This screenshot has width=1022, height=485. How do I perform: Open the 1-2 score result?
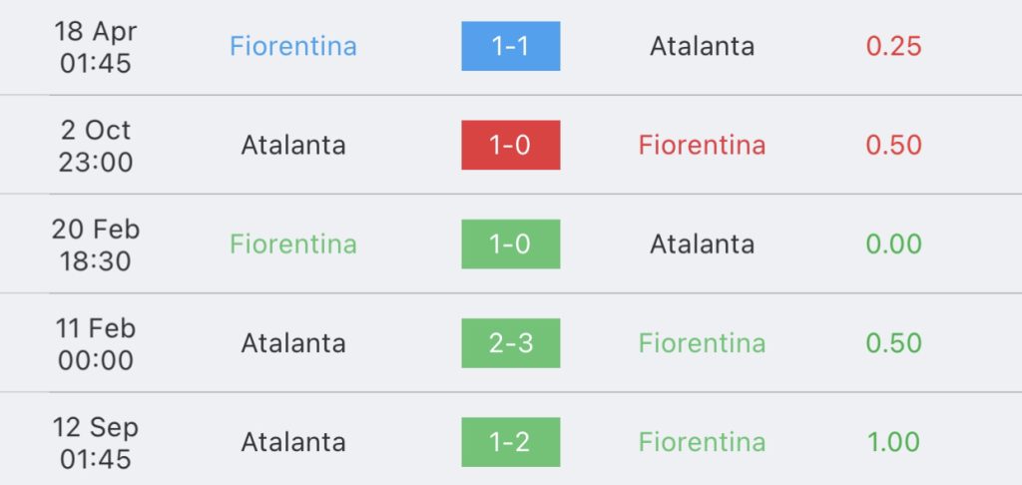tap(510, 442)
